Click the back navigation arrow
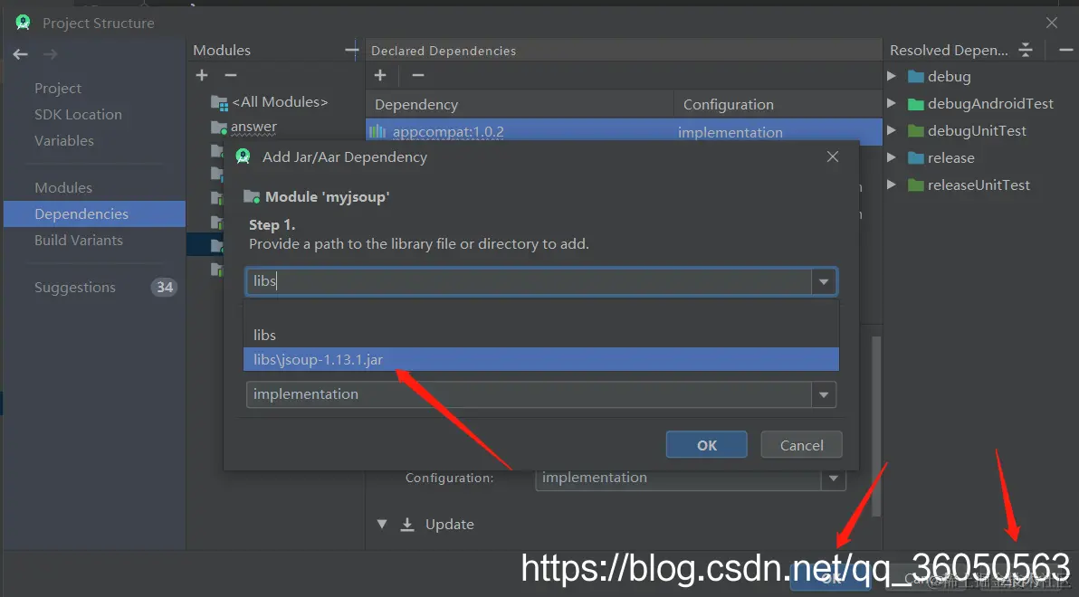 [20, 54]
